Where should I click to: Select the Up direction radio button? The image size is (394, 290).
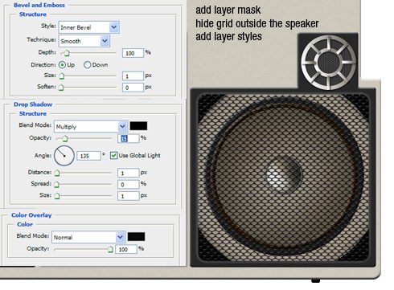(x=62, y=65)
